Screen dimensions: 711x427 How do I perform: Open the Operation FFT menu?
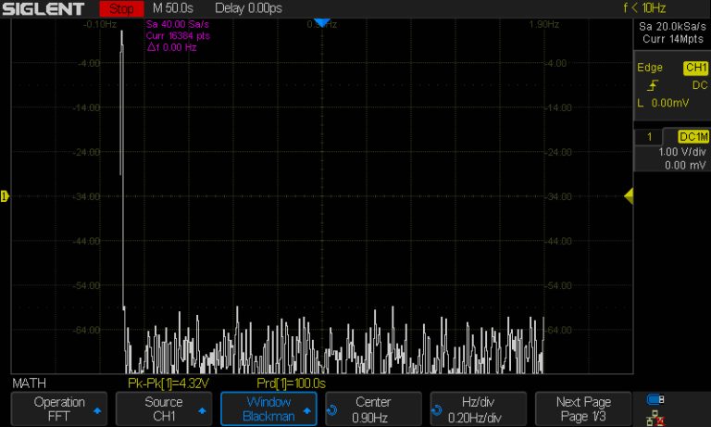[59, 408]
